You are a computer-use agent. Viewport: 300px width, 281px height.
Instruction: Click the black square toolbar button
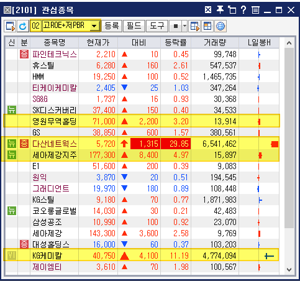(176, 26)
